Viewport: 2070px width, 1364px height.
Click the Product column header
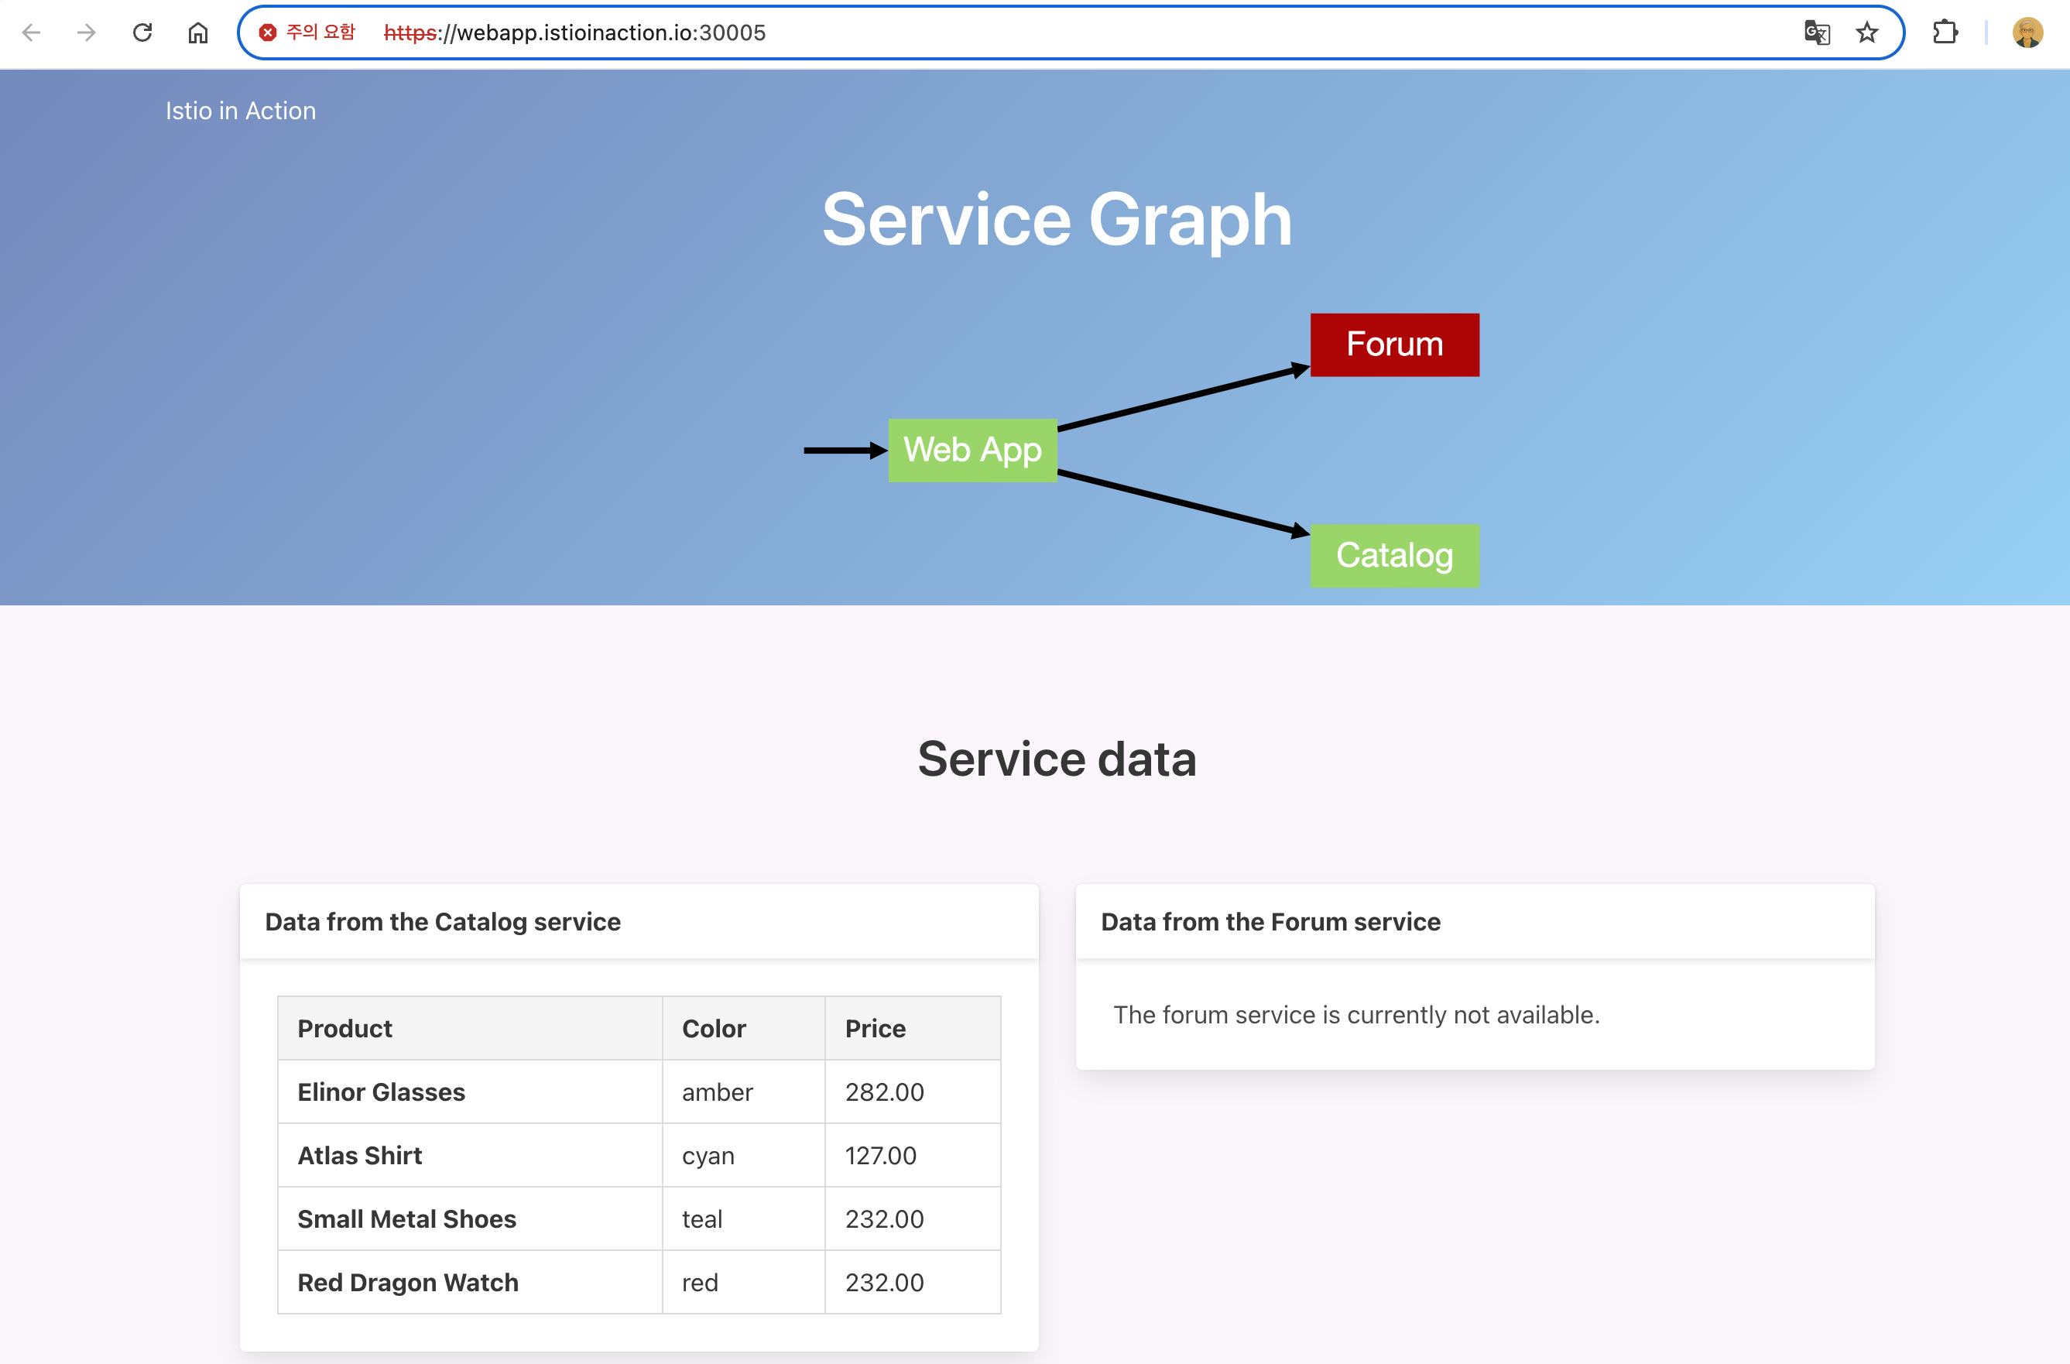tap(345, 1028)
